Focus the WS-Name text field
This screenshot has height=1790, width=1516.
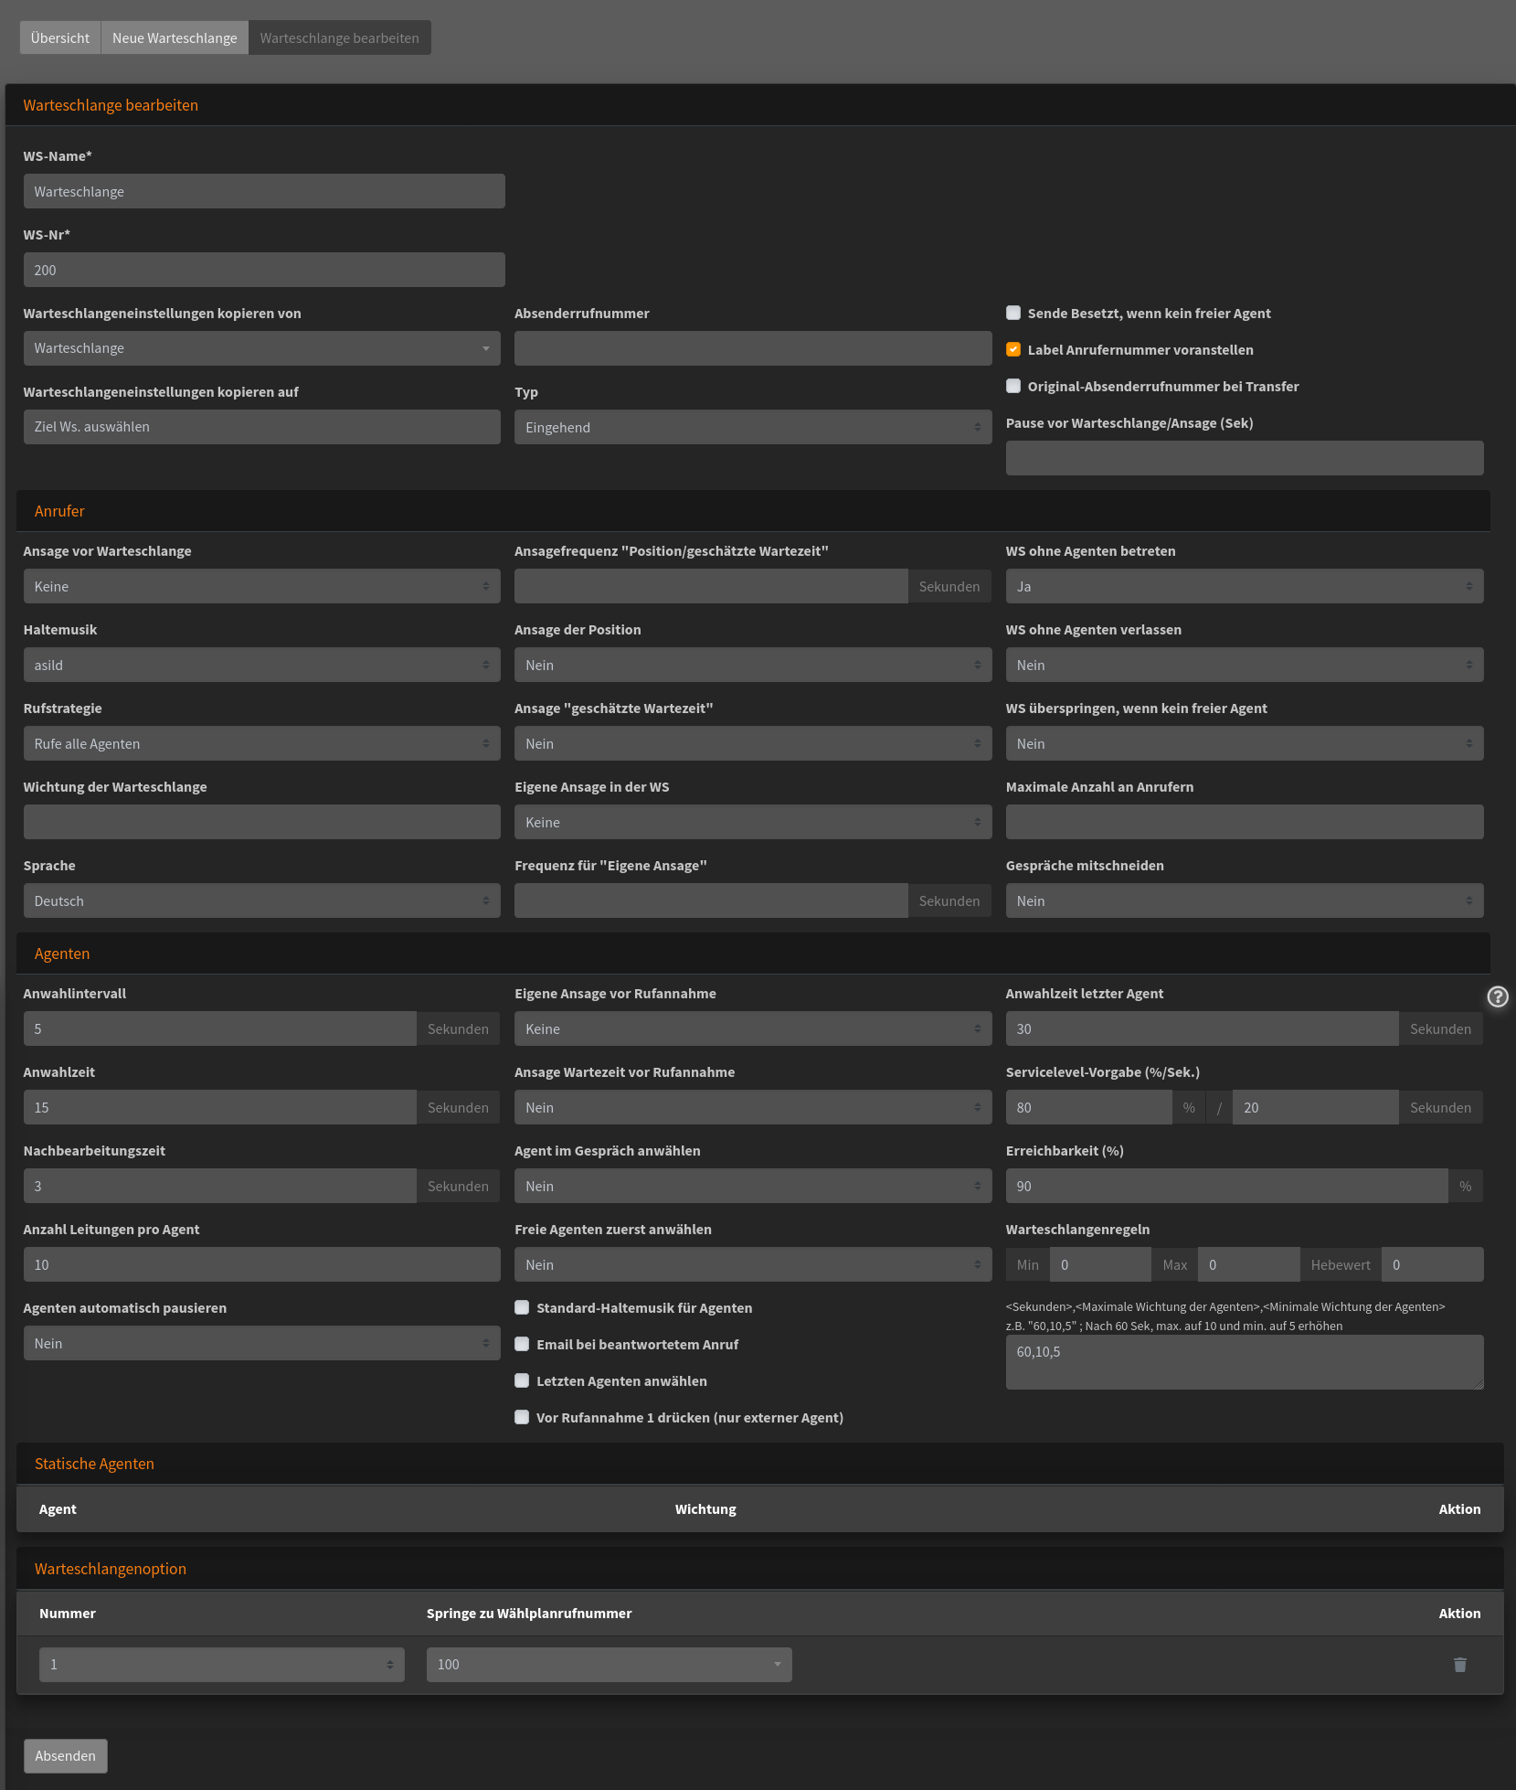[264, 191]
